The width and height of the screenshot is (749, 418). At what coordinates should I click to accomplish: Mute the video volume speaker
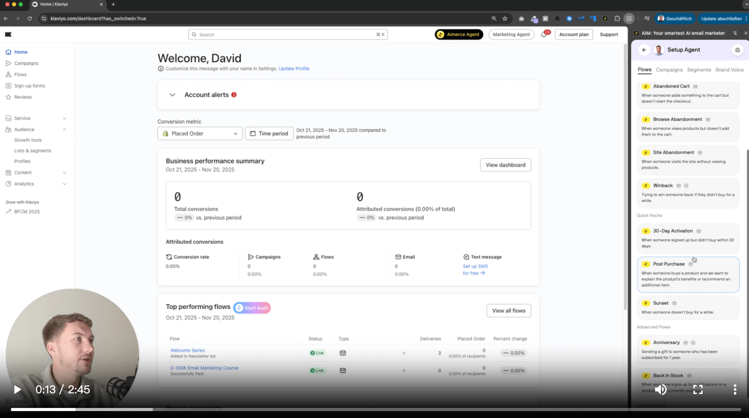[661, 389]
